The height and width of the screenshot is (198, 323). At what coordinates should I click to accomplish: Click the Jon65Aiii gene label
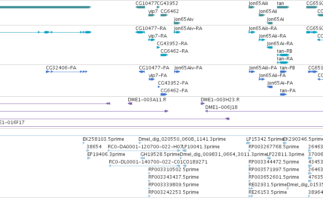coord(258,3)
